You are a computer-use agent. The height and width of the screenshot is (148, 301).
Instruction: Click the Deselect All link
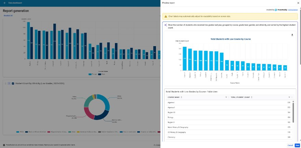(8, 15)
